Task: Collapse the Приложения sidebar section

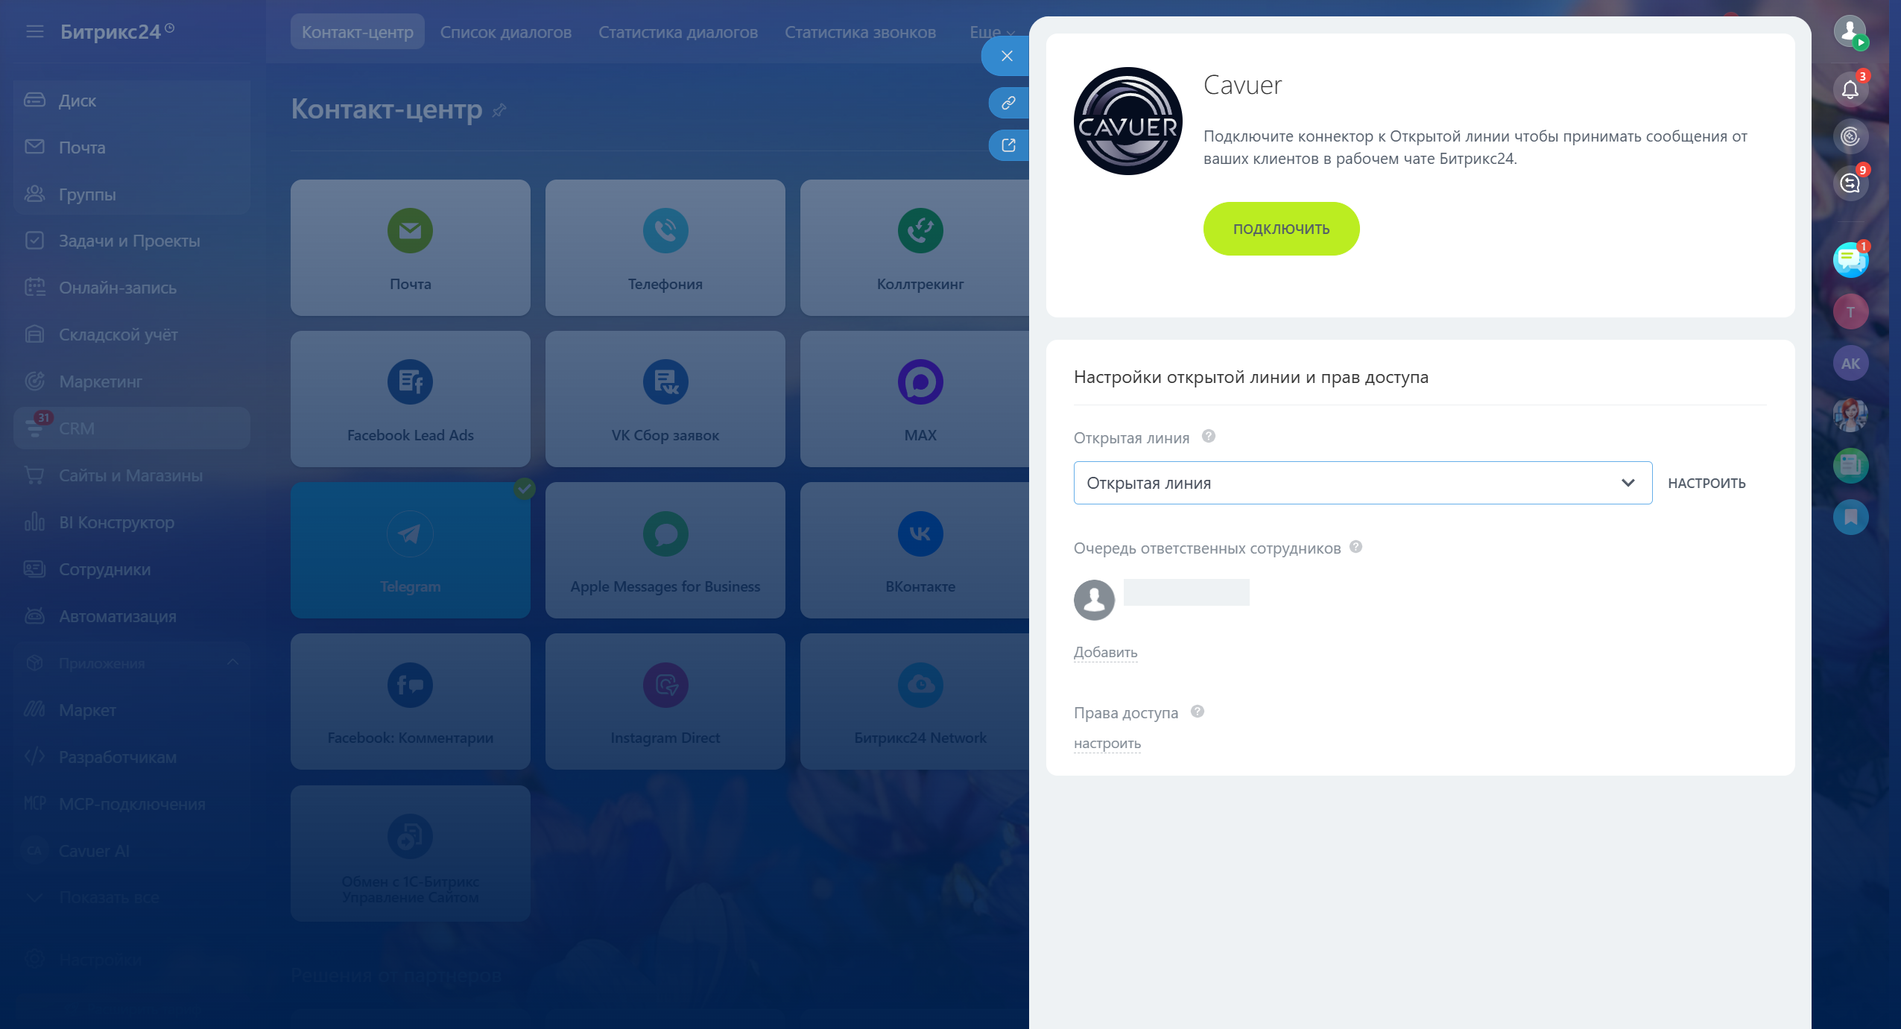Action: pos(233,662)
